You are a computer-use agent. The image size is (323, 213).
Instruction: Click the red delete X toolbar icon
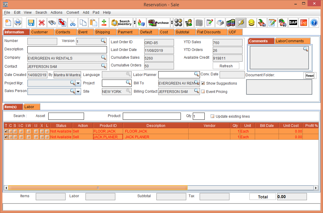41,23
